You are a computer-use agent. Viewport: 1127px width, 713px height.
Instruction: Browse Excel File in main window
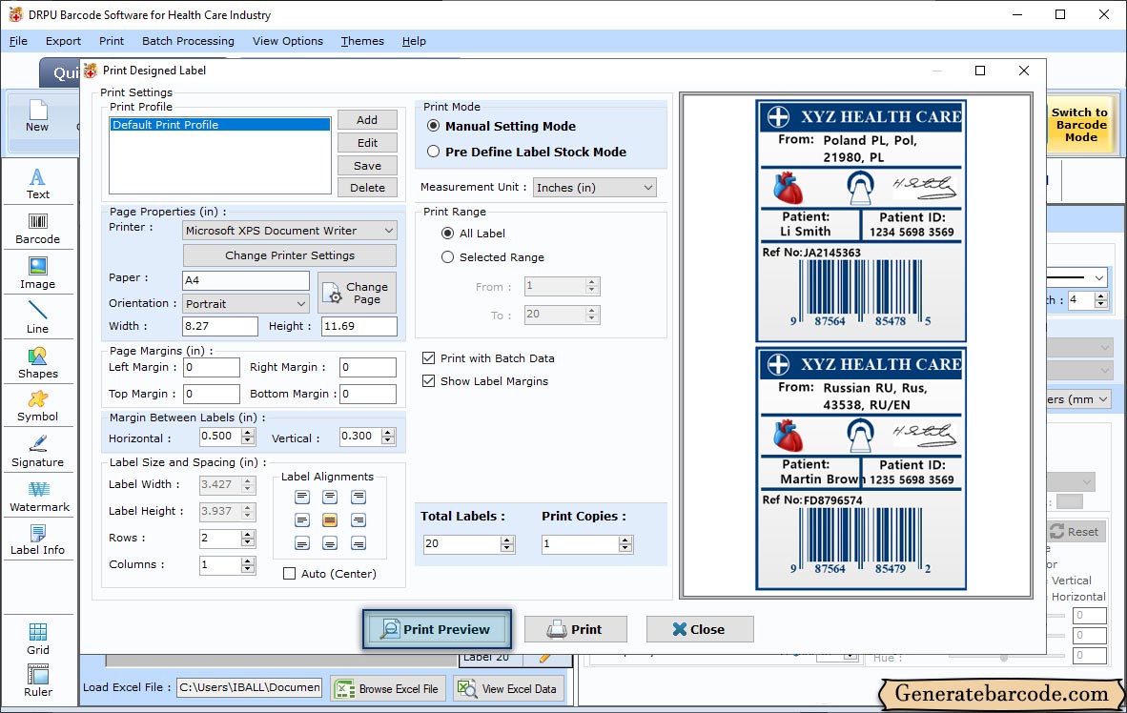click(x=389, y=688)
